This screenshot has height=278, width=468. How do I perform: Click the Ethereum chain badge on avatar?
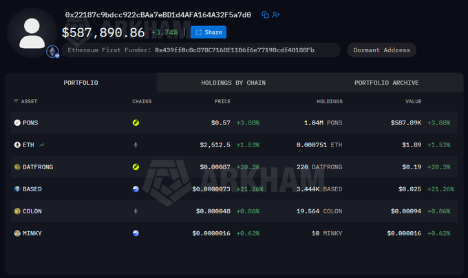click(53, 52)
